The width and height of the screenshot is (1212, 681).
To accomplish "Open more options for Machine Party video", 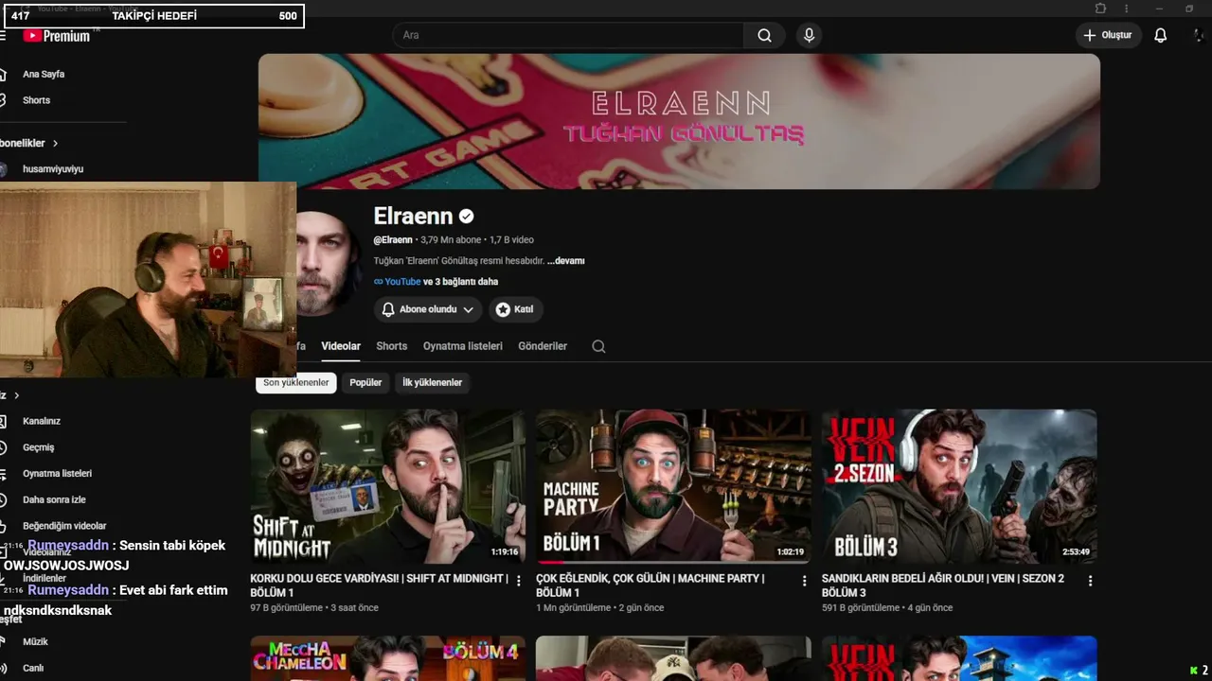I will click(x=805, y=581).
